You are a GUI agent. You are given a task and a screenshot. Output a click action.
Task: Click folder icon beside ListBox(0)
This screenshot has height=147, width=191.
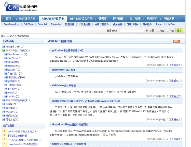[6, 96]
